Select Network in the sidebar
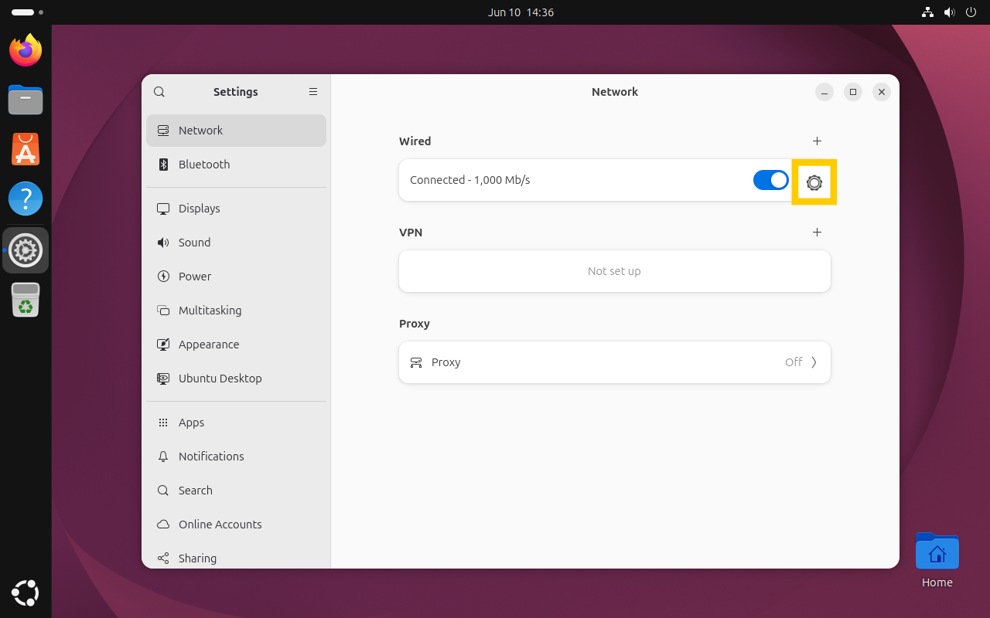Screen dimensions: 990x618 pos(236,131)
